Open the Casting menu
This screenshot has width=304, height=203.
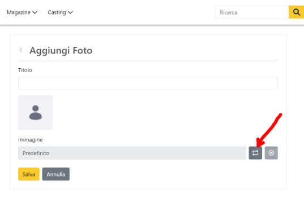(x=60, y=12)
